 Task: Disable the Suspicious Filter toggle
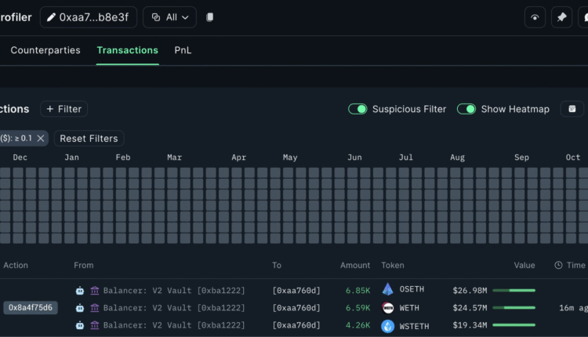358,109
